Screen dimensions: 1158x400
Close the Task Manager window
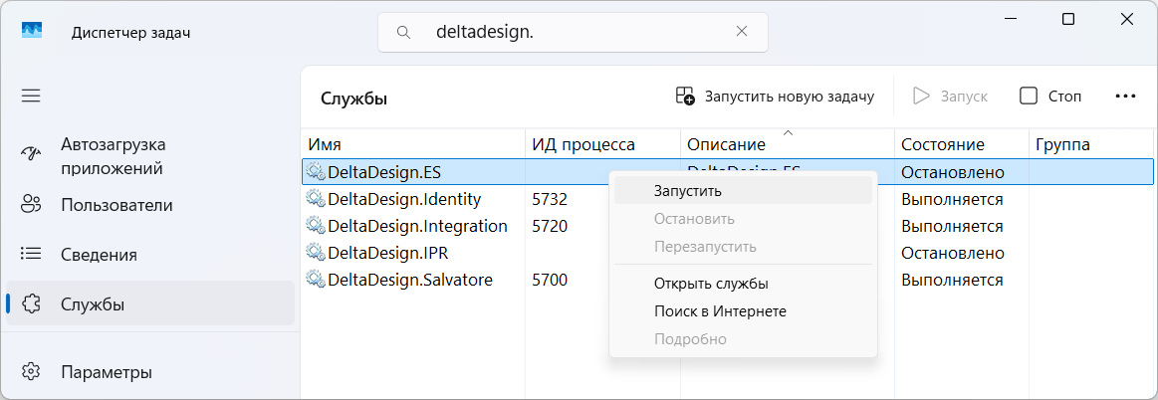pos(1126,20)
